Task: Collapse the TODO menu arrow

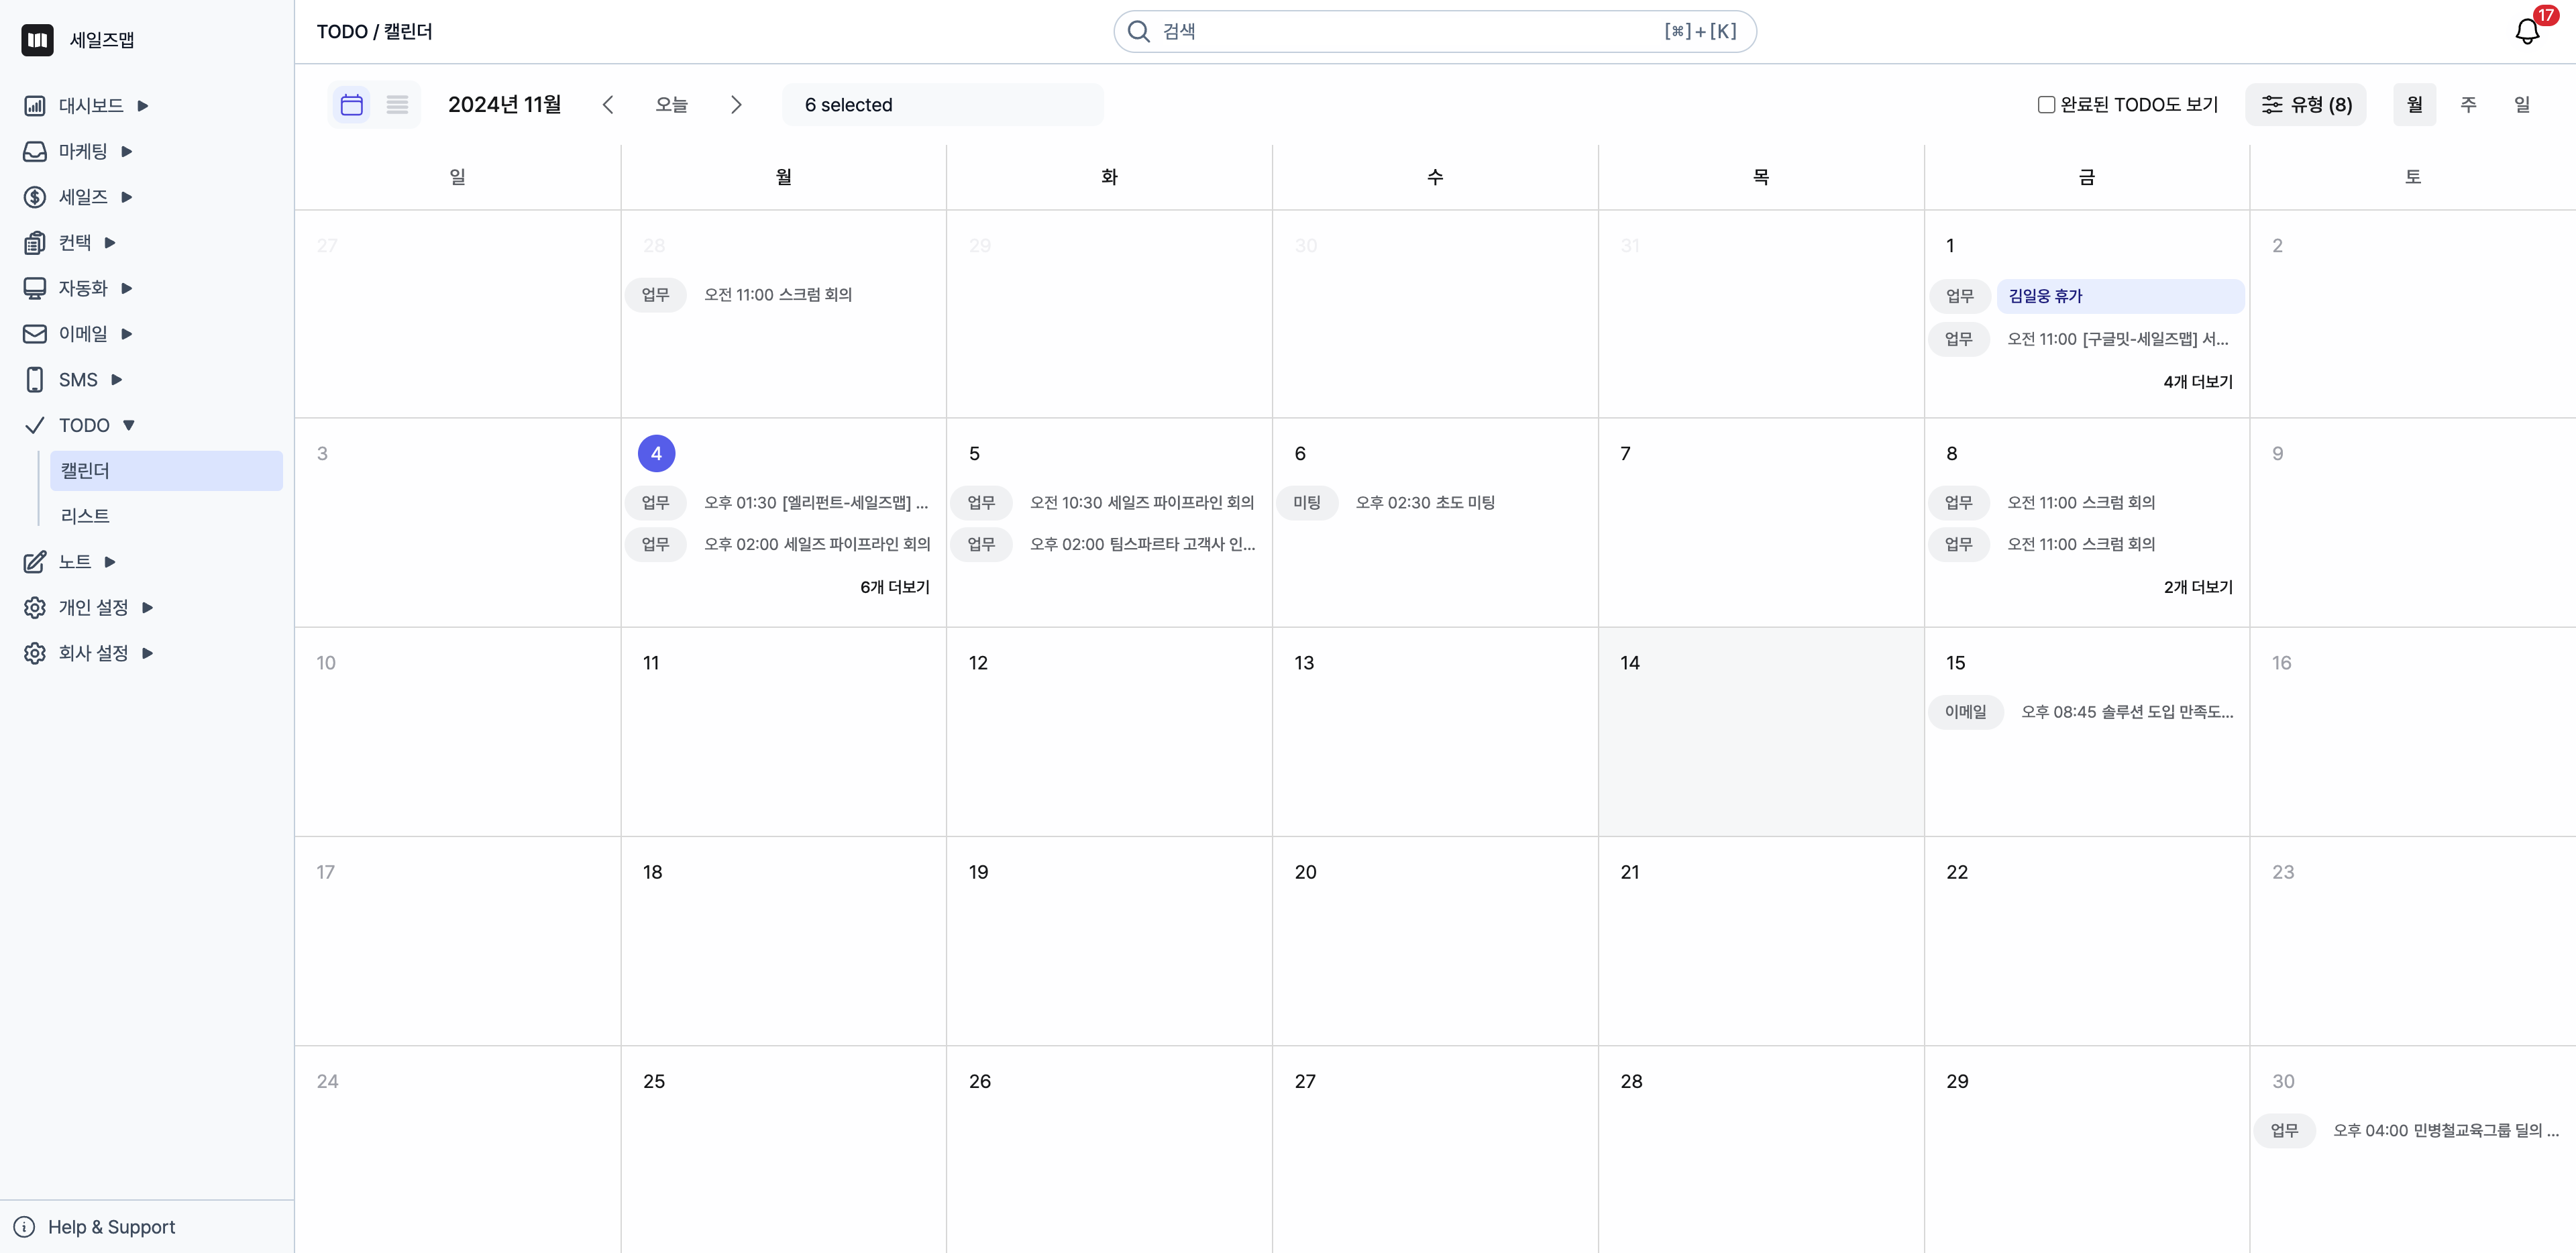Action: [x=129, y=426]
